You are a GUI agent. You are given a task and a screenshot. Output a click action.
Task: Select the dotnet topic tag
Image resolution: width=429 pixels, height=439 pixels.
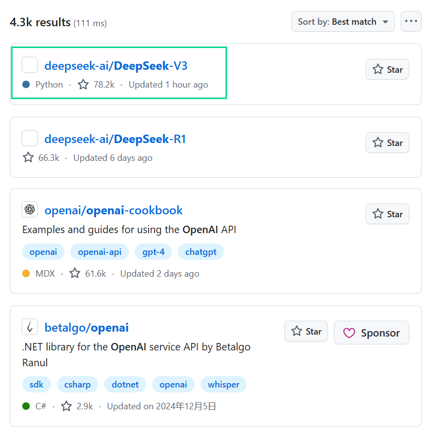[125, 385]
